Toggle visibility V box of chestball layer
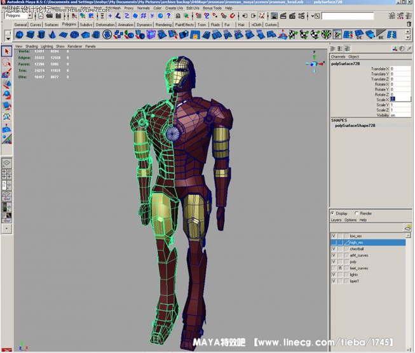415x353 pixels. pos(334,249)
